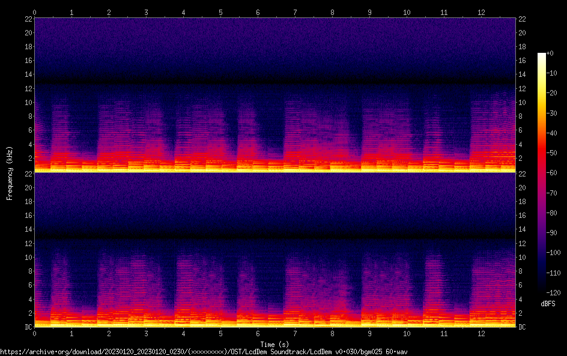Click the 3 second tick on bottom time axis

tap(146, 333)
